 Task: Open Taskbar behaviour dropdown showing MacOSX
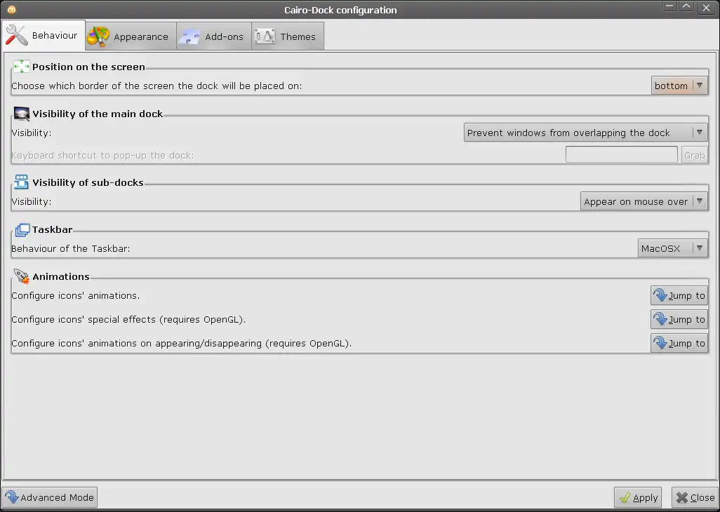(x=673, y=248)
